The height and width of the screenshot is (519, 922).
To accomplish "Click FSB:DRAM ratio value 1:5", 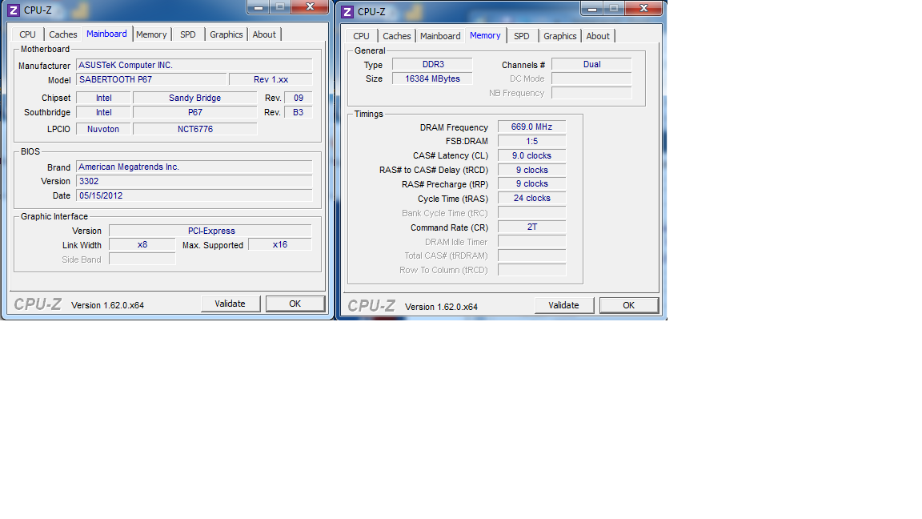I will (x=531, y=141).
